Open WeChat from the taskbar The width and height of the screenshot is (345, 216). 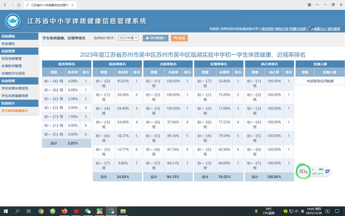(88, 211)
